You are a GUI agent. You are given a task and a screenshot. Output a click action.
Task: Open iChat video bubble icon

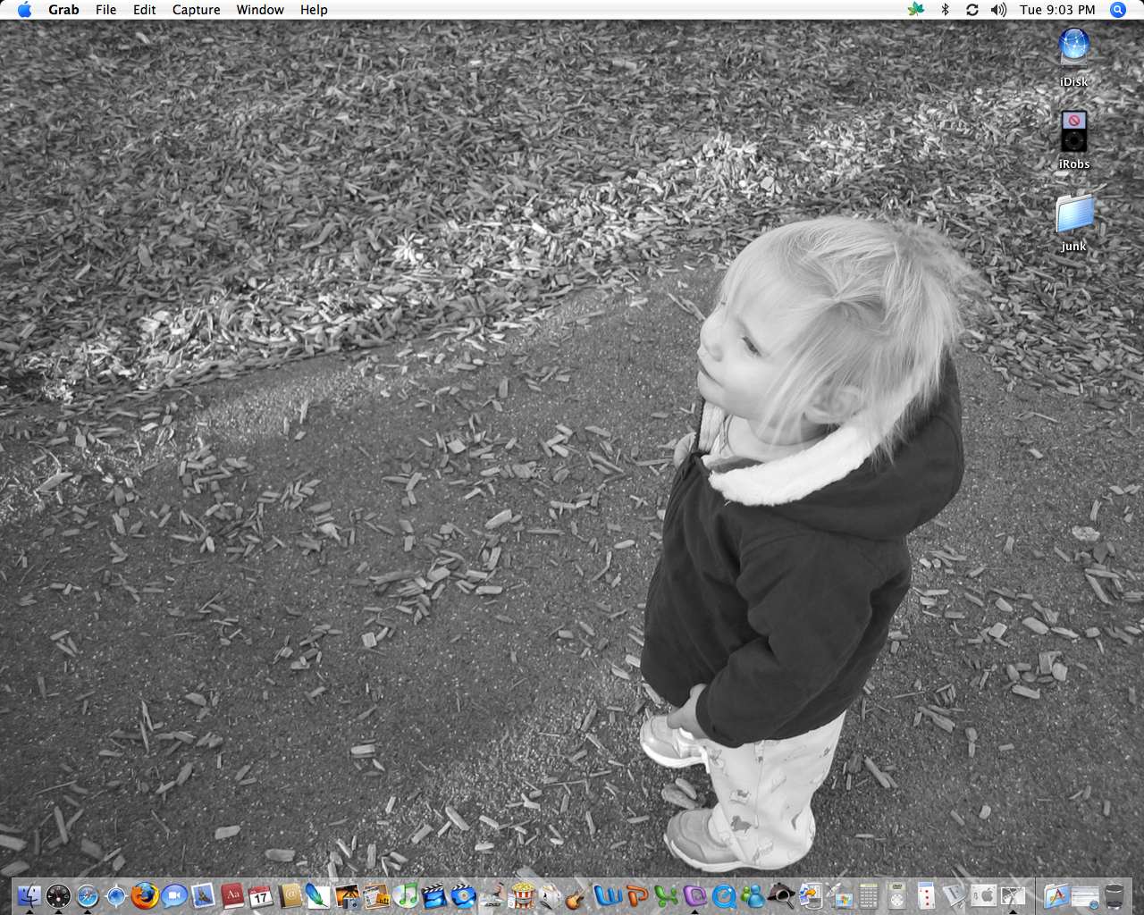point(174,895)
